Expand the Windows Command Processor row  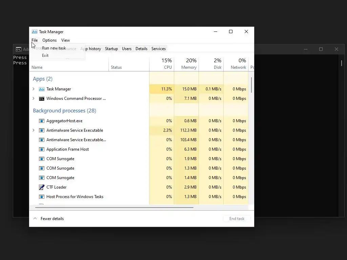[34, 99]
